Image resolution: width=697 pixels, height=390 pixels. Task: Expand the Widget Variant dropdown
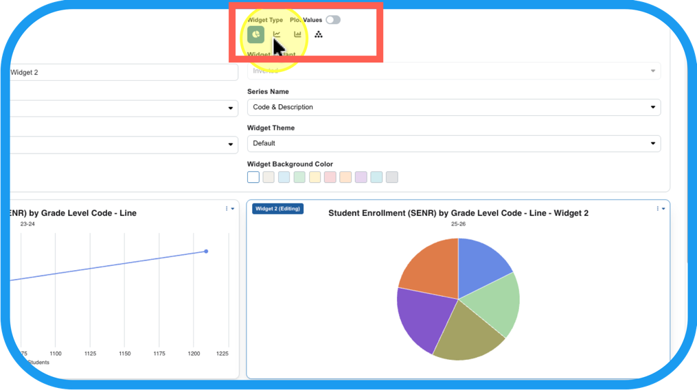click(453, 71)
